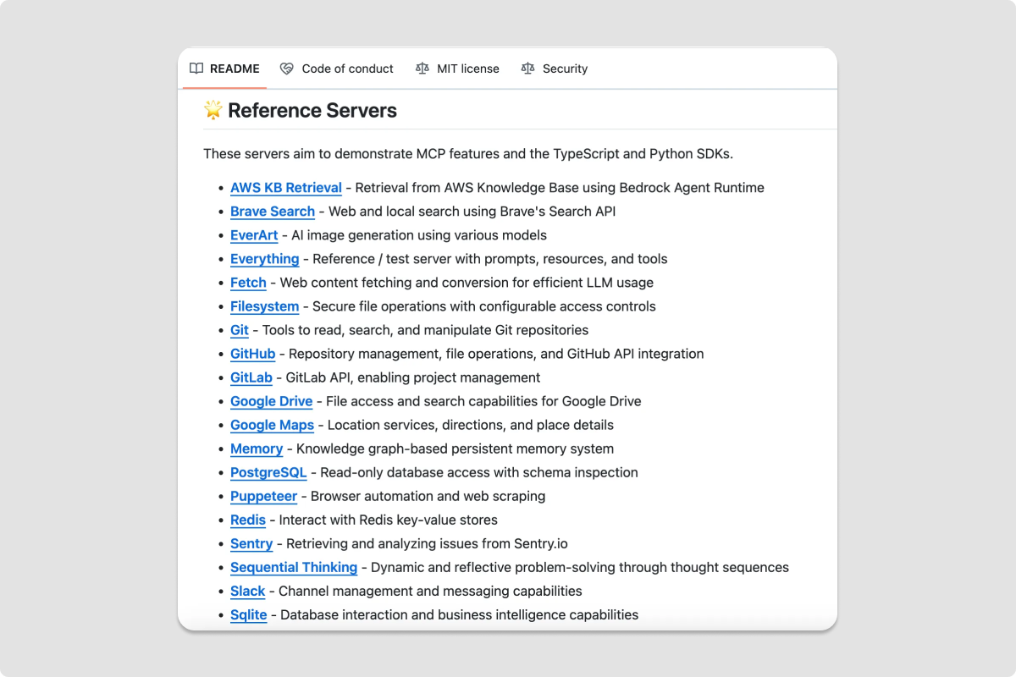Follow the Memory server link
Image resolution: width=1016 pixels, height=677 pixels.
point(257,449)
